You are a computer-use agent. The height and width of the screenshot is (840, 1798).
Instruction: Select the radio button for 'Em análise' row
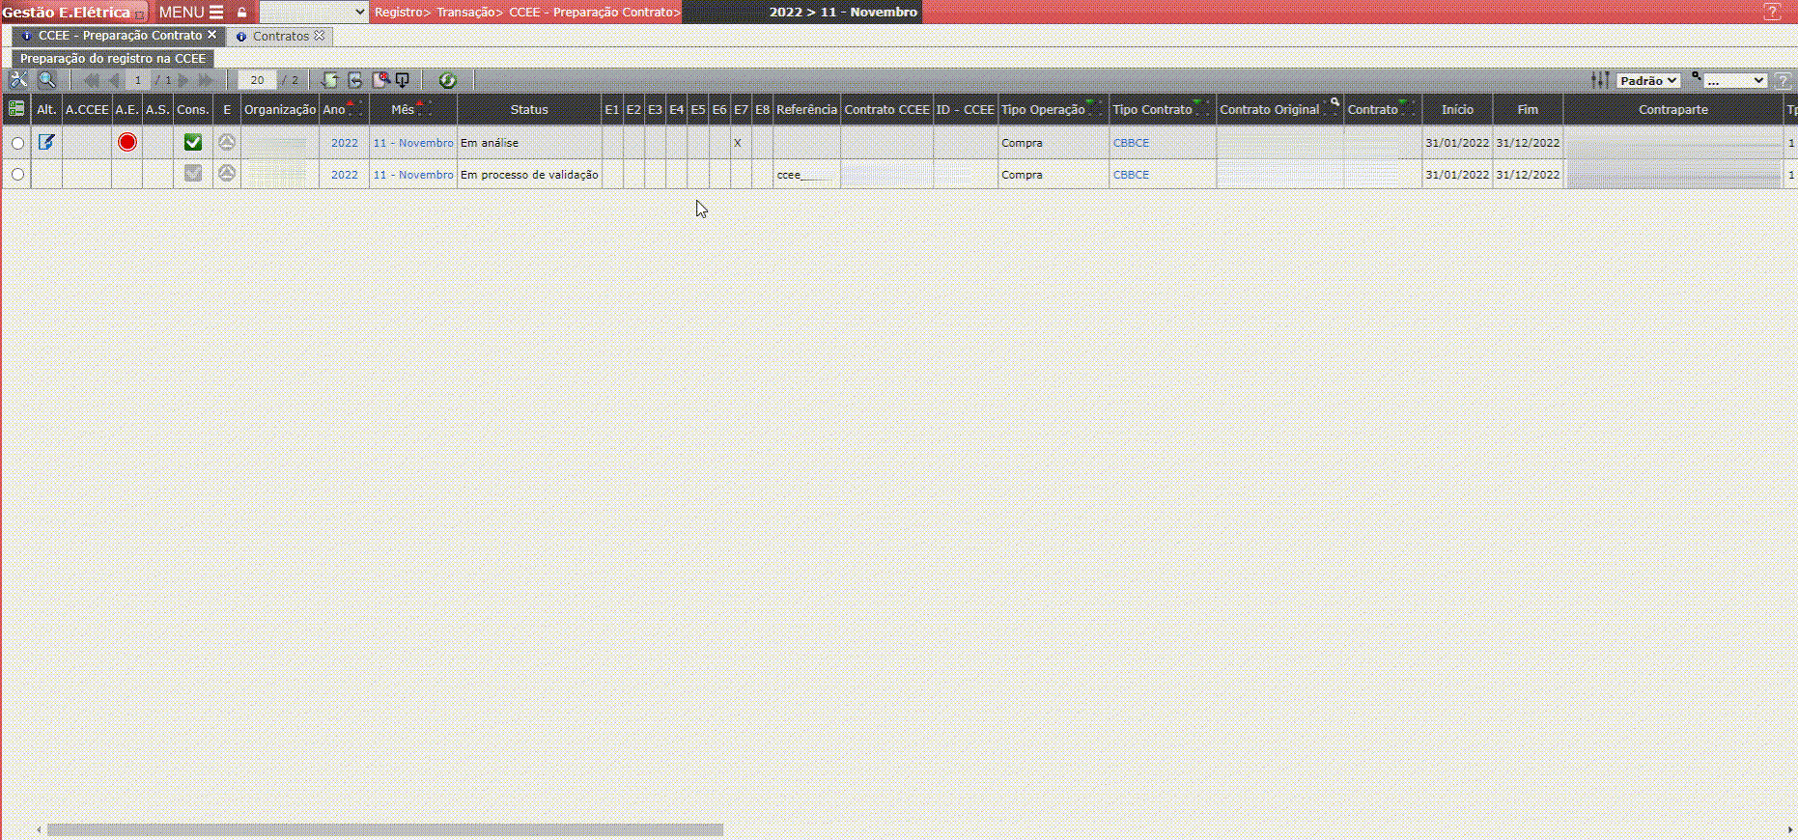[x=17, y=143]
